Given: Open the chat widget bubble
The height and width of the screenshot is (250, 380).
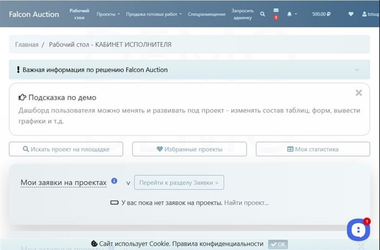Looking at the screenshot, I should [x=358, y=230].
